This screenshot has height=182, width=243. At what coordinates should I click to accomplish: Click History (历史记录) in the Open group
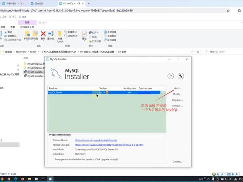(95, 41)
